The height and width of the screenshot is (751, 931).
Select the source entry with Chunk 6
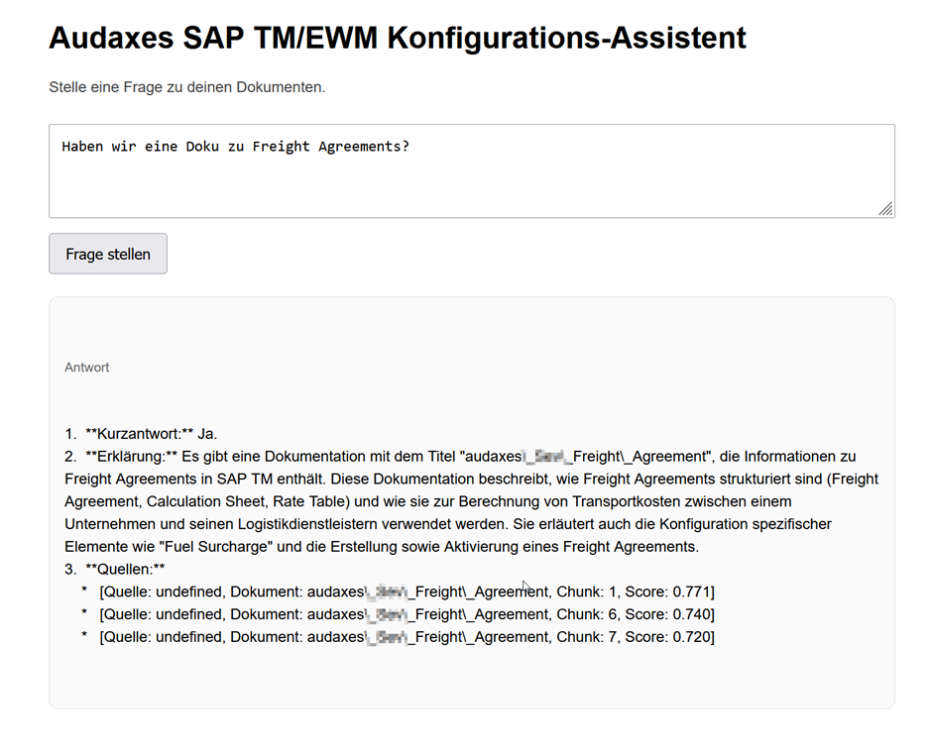coord(407,614)
